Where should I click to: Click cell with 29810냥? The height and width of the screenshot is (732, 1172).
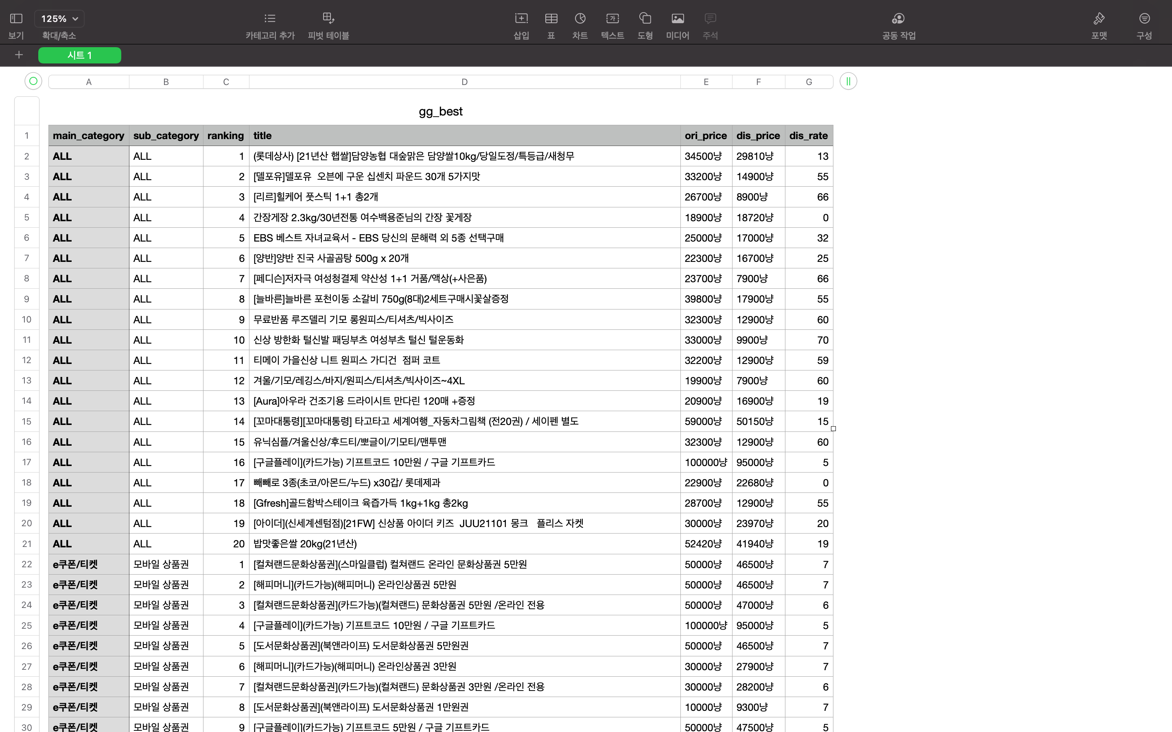pyautogui.click(x=759, y=156)
